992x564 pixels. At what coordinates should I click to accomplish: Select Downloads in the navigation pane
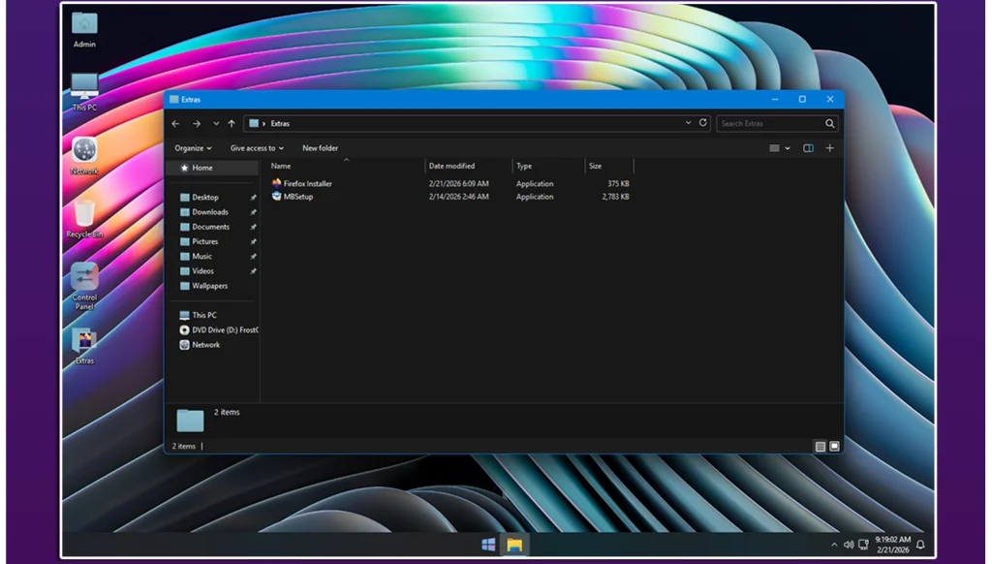[210, 212]
